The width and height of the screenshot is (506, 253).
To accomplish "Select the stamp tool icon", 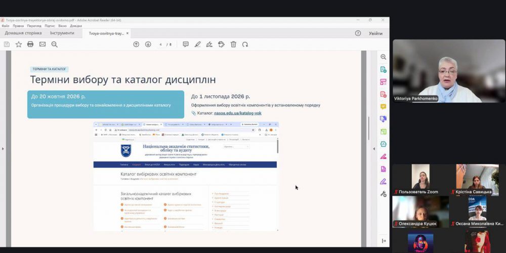I will [x=221, y=44].
